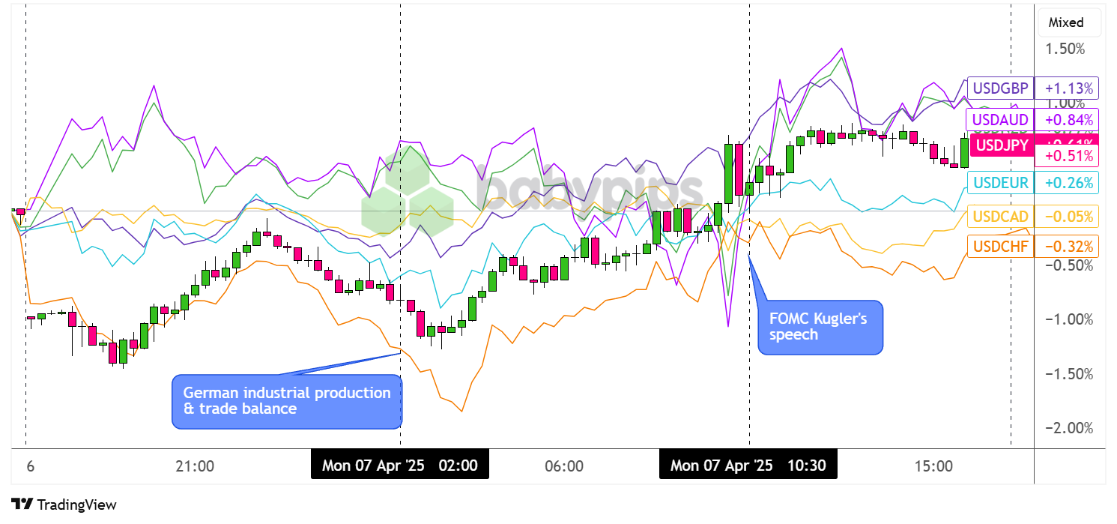Click the FOMC Kugler's speech callout

click(820, 327)
